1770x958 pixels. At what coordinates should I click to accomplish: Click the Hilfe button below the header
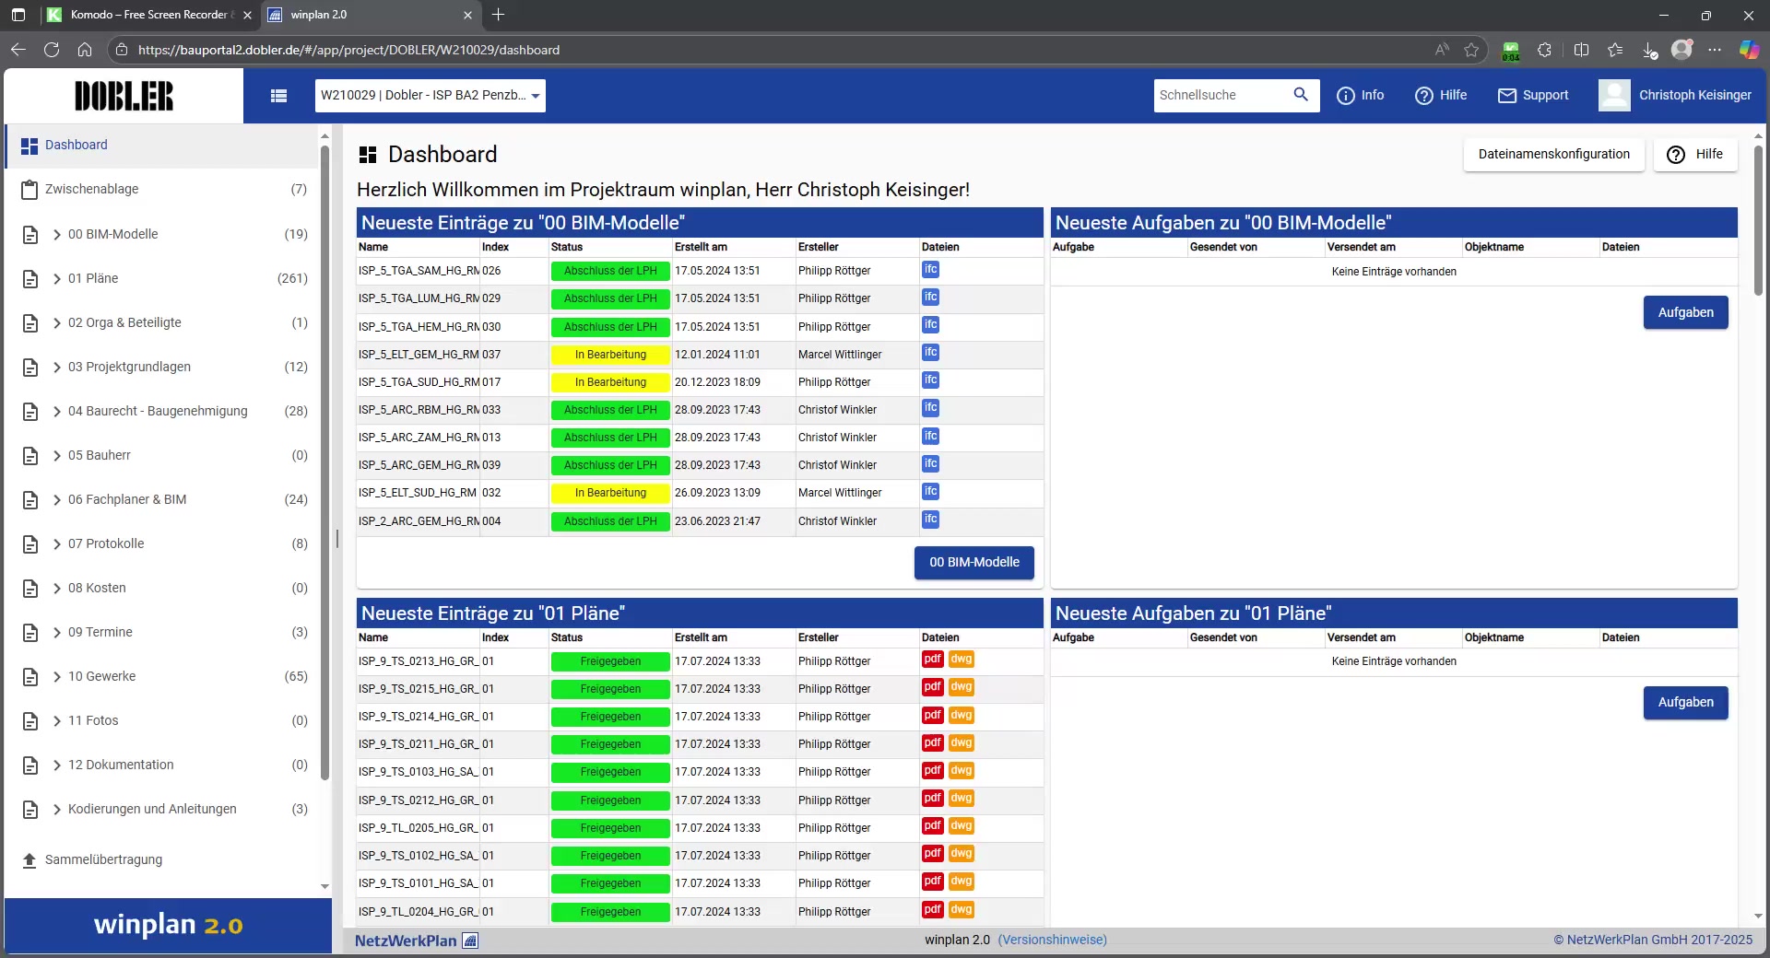[1695, 155]
